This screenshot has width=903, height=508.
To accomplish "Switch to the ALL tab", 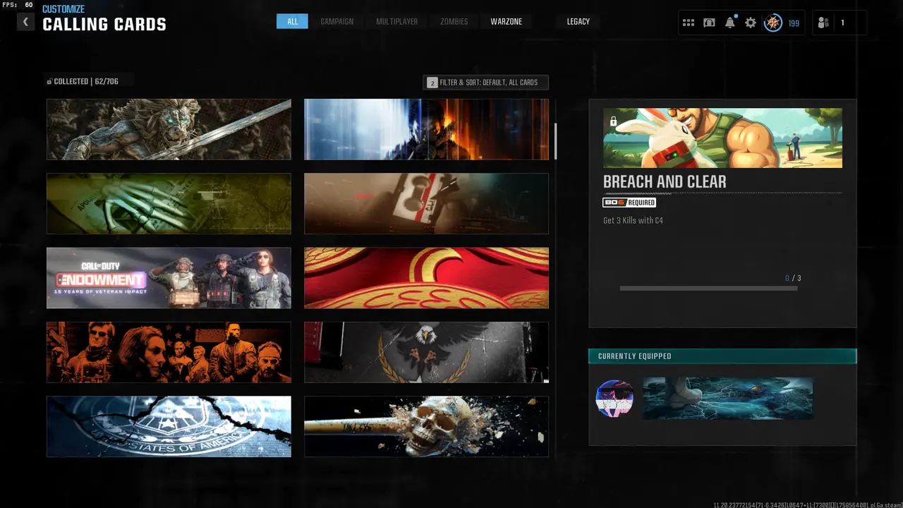I will point(292,21).
